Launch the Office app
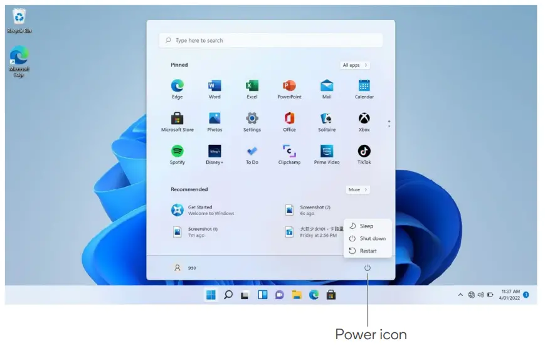 [x=289, y=122]
